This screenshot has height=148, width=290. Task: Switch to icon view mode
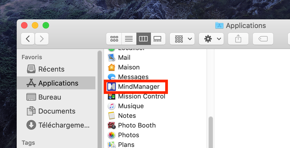[114, 39]
